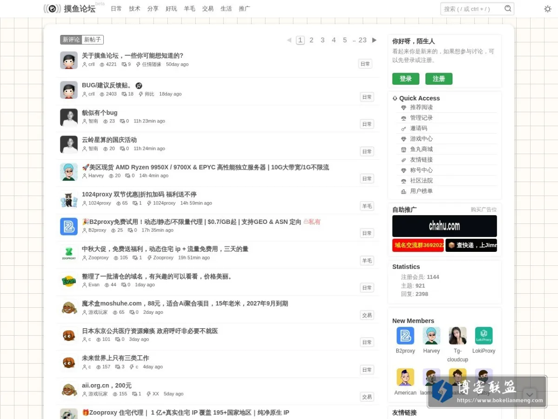
Task: Open 社区法院 in Quick Access
Action: tap(421, 181)
